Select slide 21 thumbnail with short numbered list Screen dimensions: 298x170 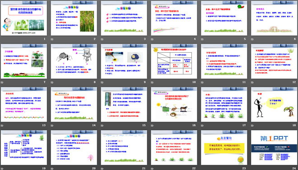coord(124,147)
